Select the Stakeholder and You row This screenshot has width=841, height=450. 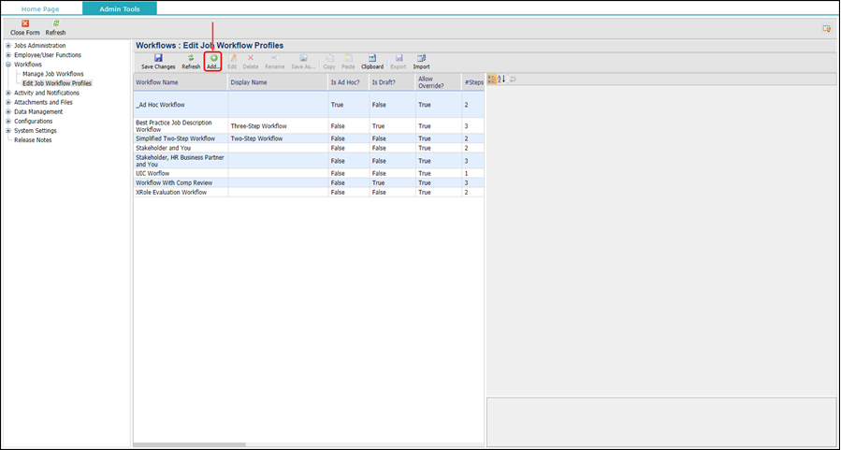pos(309,148)
